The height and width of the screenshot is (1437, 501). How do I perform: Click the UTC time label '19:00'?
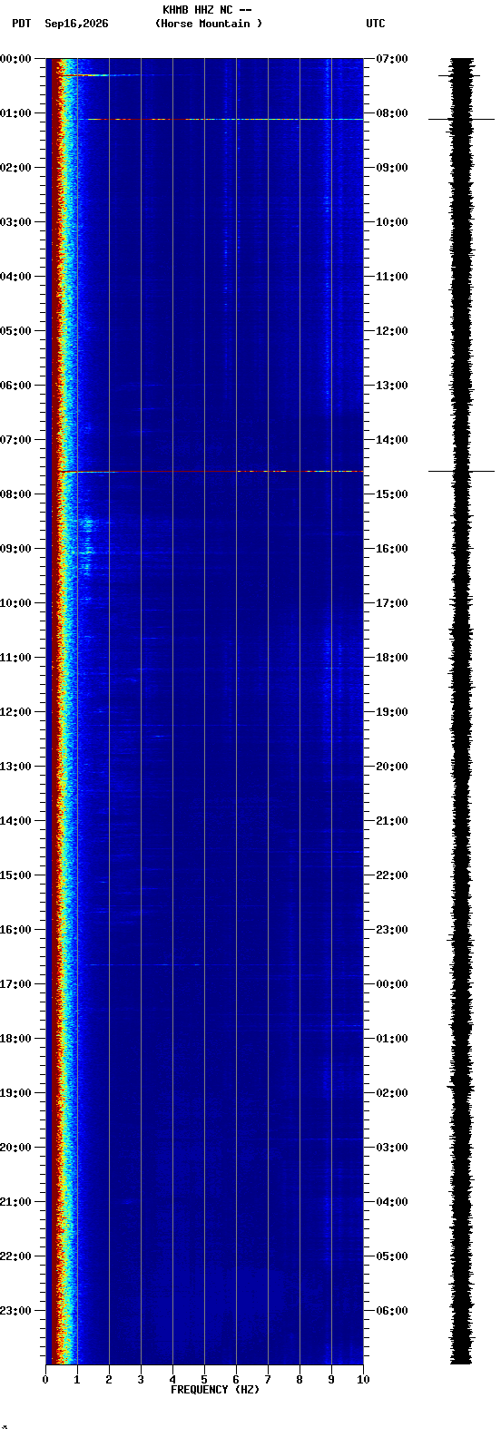[392, 712]
